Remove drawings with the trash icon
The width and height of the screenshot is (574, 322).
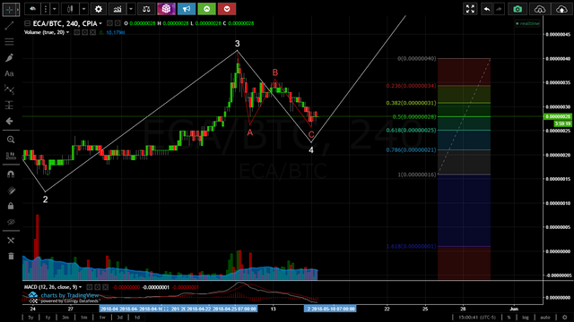coord(11,257)
